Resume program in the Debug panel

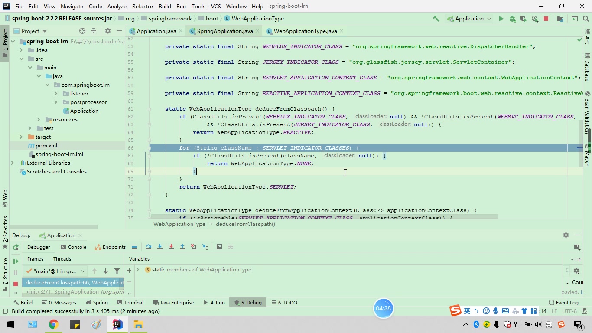[16, 261]
